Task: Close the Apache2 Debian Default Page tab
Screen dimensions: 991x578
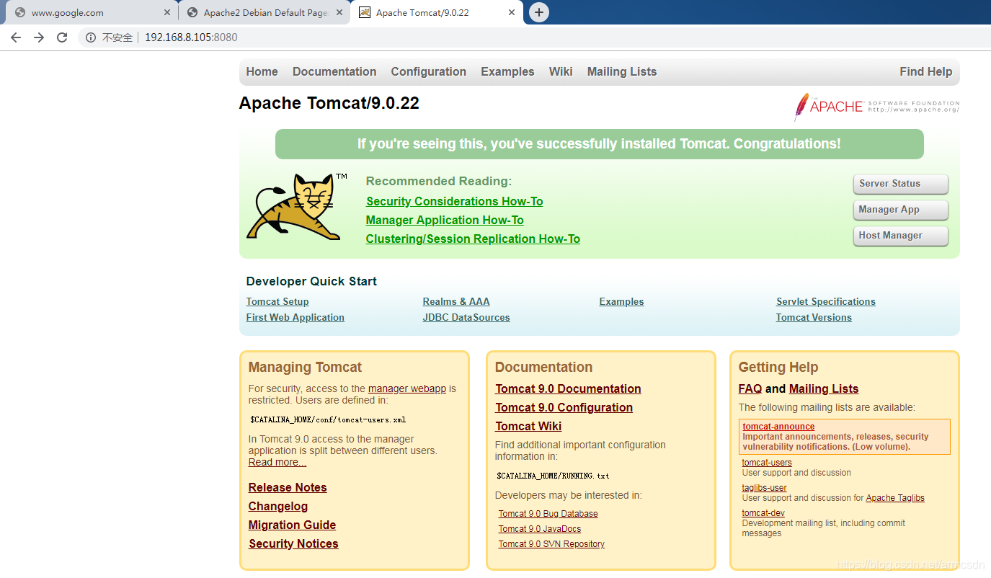Action: click(339, 12)
